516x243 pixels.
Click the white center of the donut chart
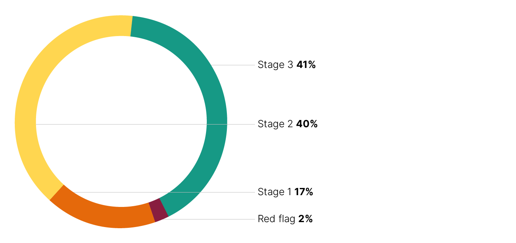tap(121, 95)
